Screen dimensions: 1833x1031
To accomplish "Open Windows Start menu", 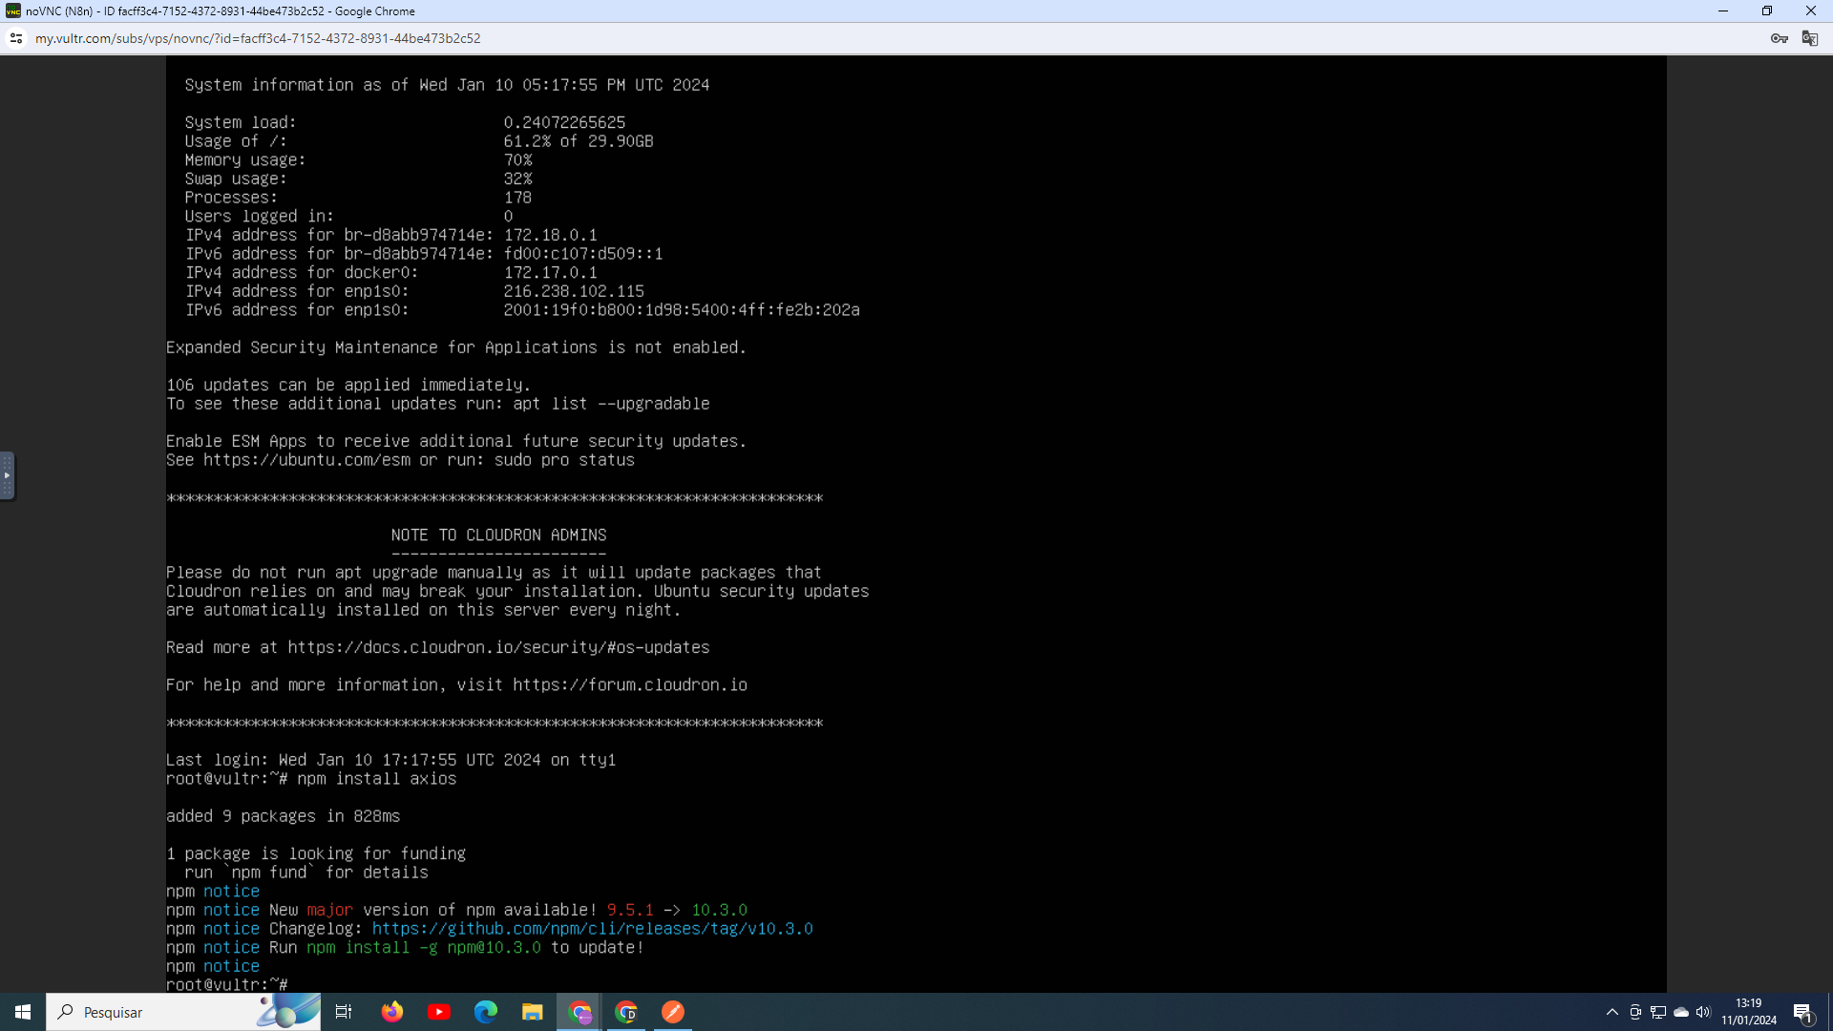I will [23, 1012].
